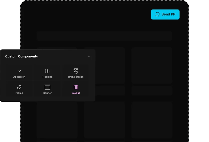Click the Send PR button

[x=165, y=14]
